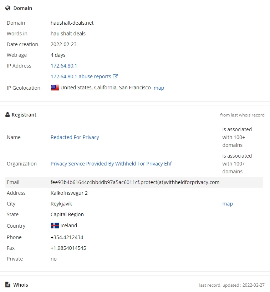The height and width of the screenshot is (292, 270).
Task: Click the Redacted For Privacy name link
Action: pos(75,137)
